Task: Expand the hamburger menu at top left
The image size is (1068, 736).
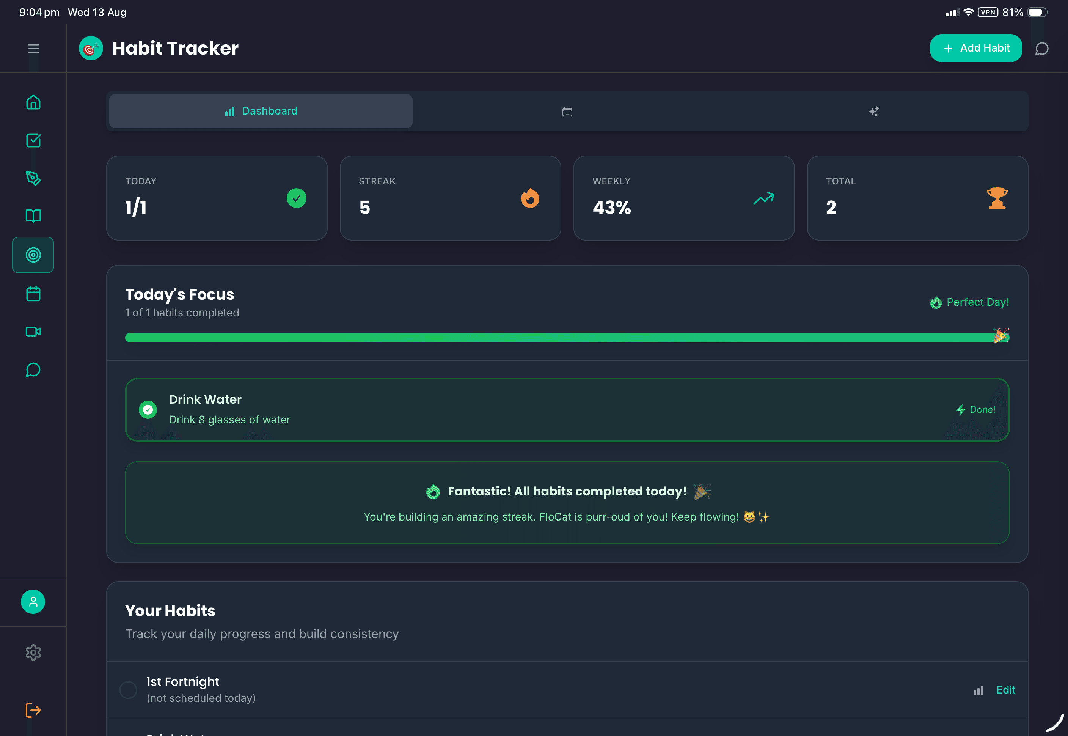Action: (33, 48)
